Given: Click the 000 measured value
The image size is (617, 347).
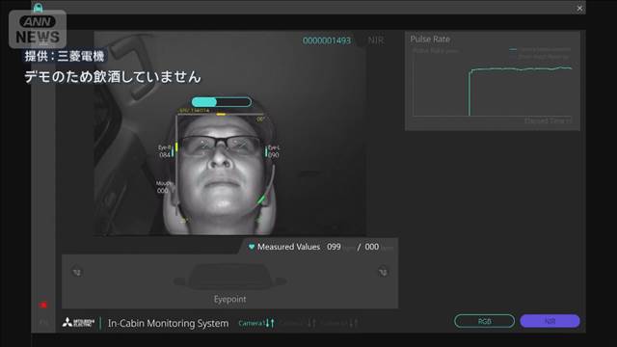Looking at the screenshot, I should pyautogui.click(x=372, y=247).
